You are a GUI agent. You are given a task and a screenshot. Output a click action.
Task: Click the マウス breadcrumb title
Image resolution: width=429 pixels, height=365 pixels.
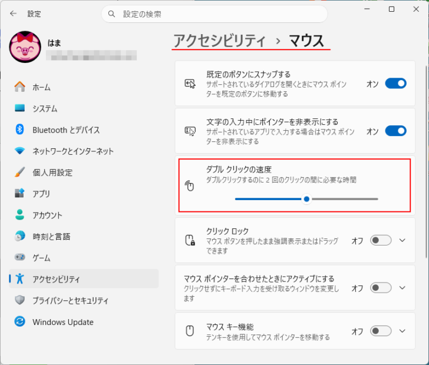pyautogui.click(x=306, y=41)
